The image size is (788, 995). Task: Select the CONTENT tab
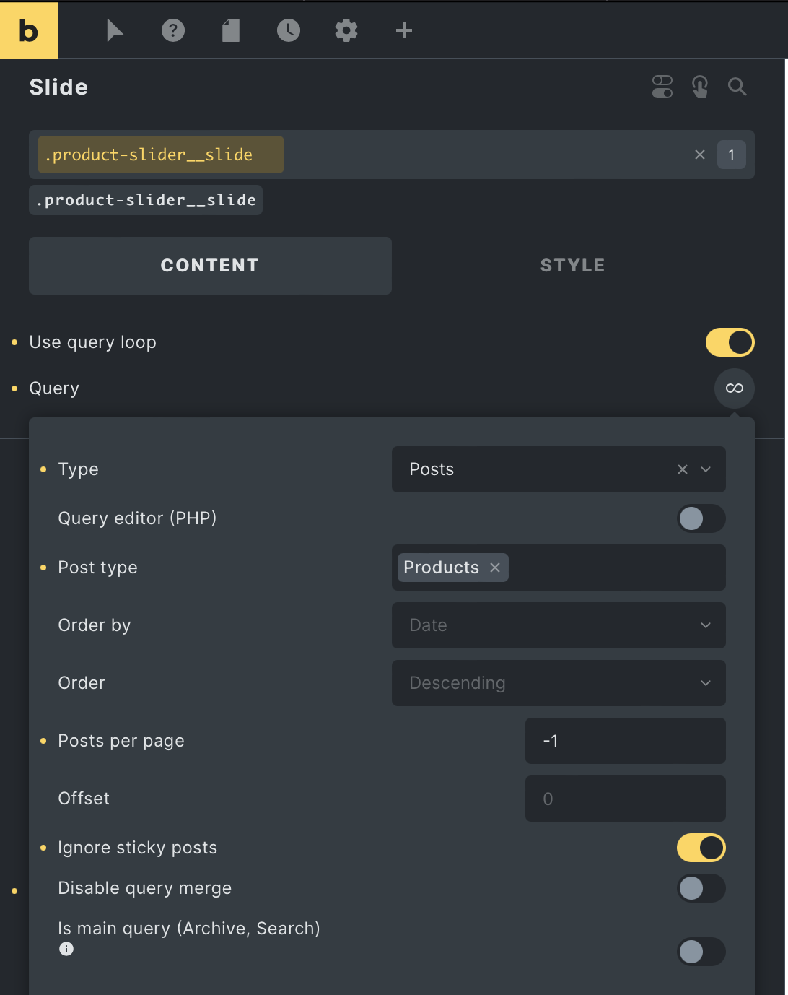pyautogui.click(x=210, y=266)
